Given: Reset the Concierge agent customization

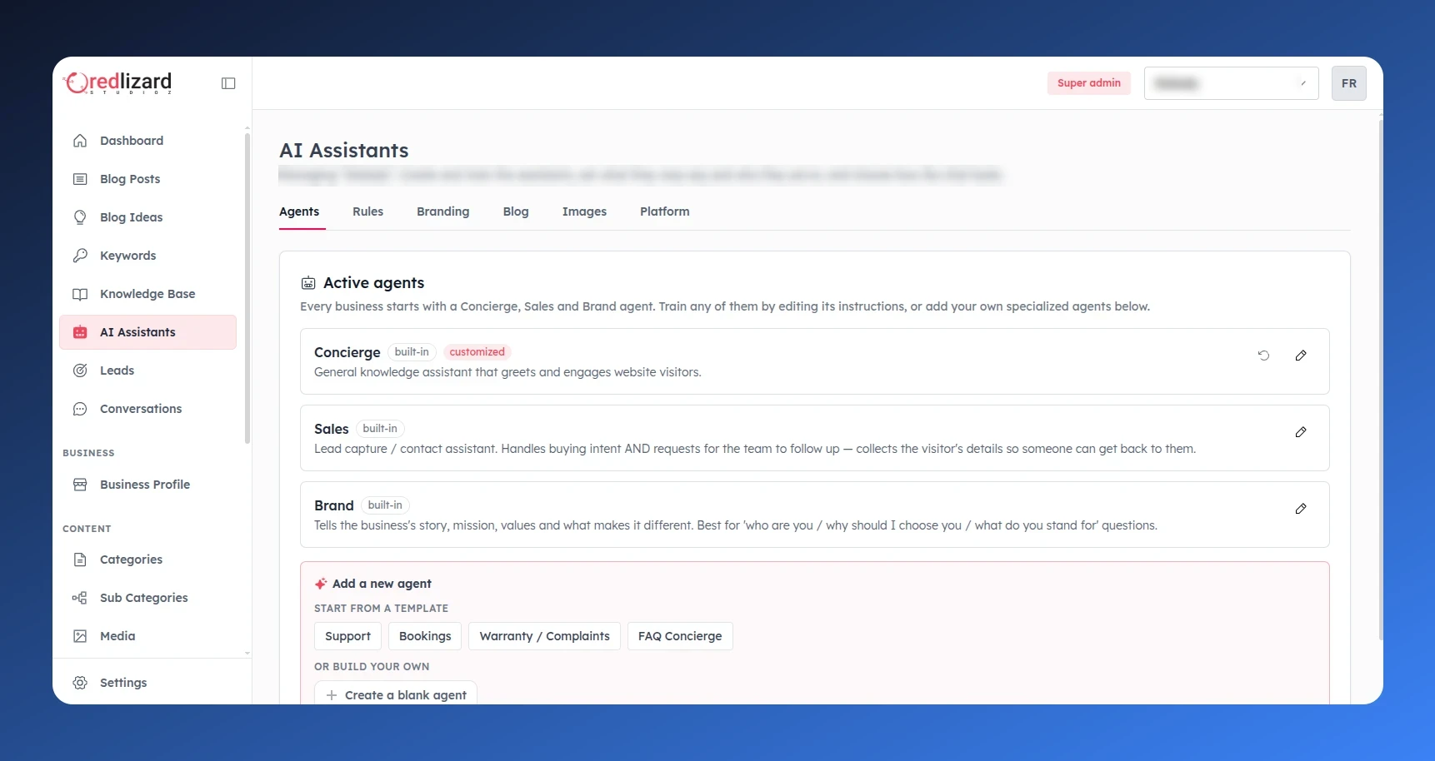Looking at the screenshot, I should 1263,356.
